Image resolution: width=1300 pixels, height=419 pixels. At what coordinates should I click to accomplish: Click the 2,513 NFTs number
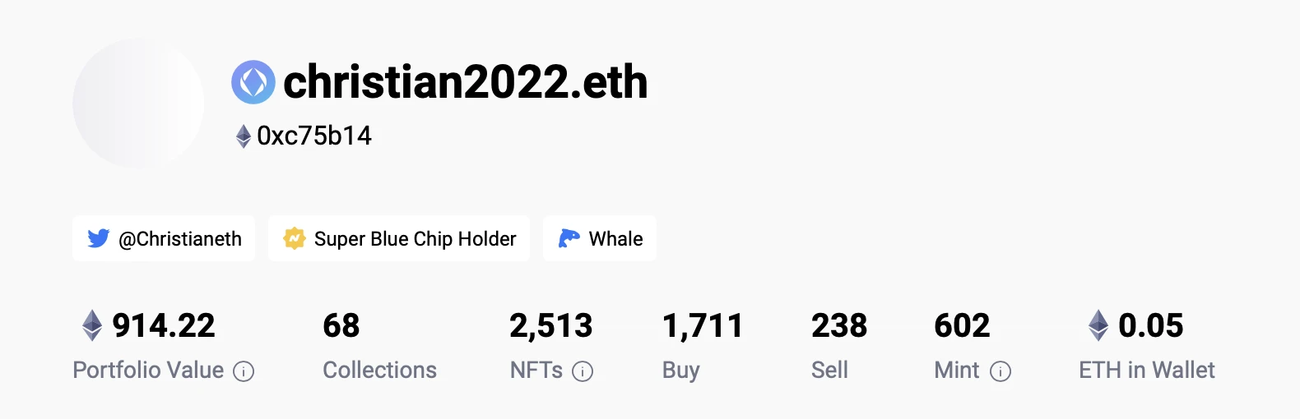tap(550, 326)
